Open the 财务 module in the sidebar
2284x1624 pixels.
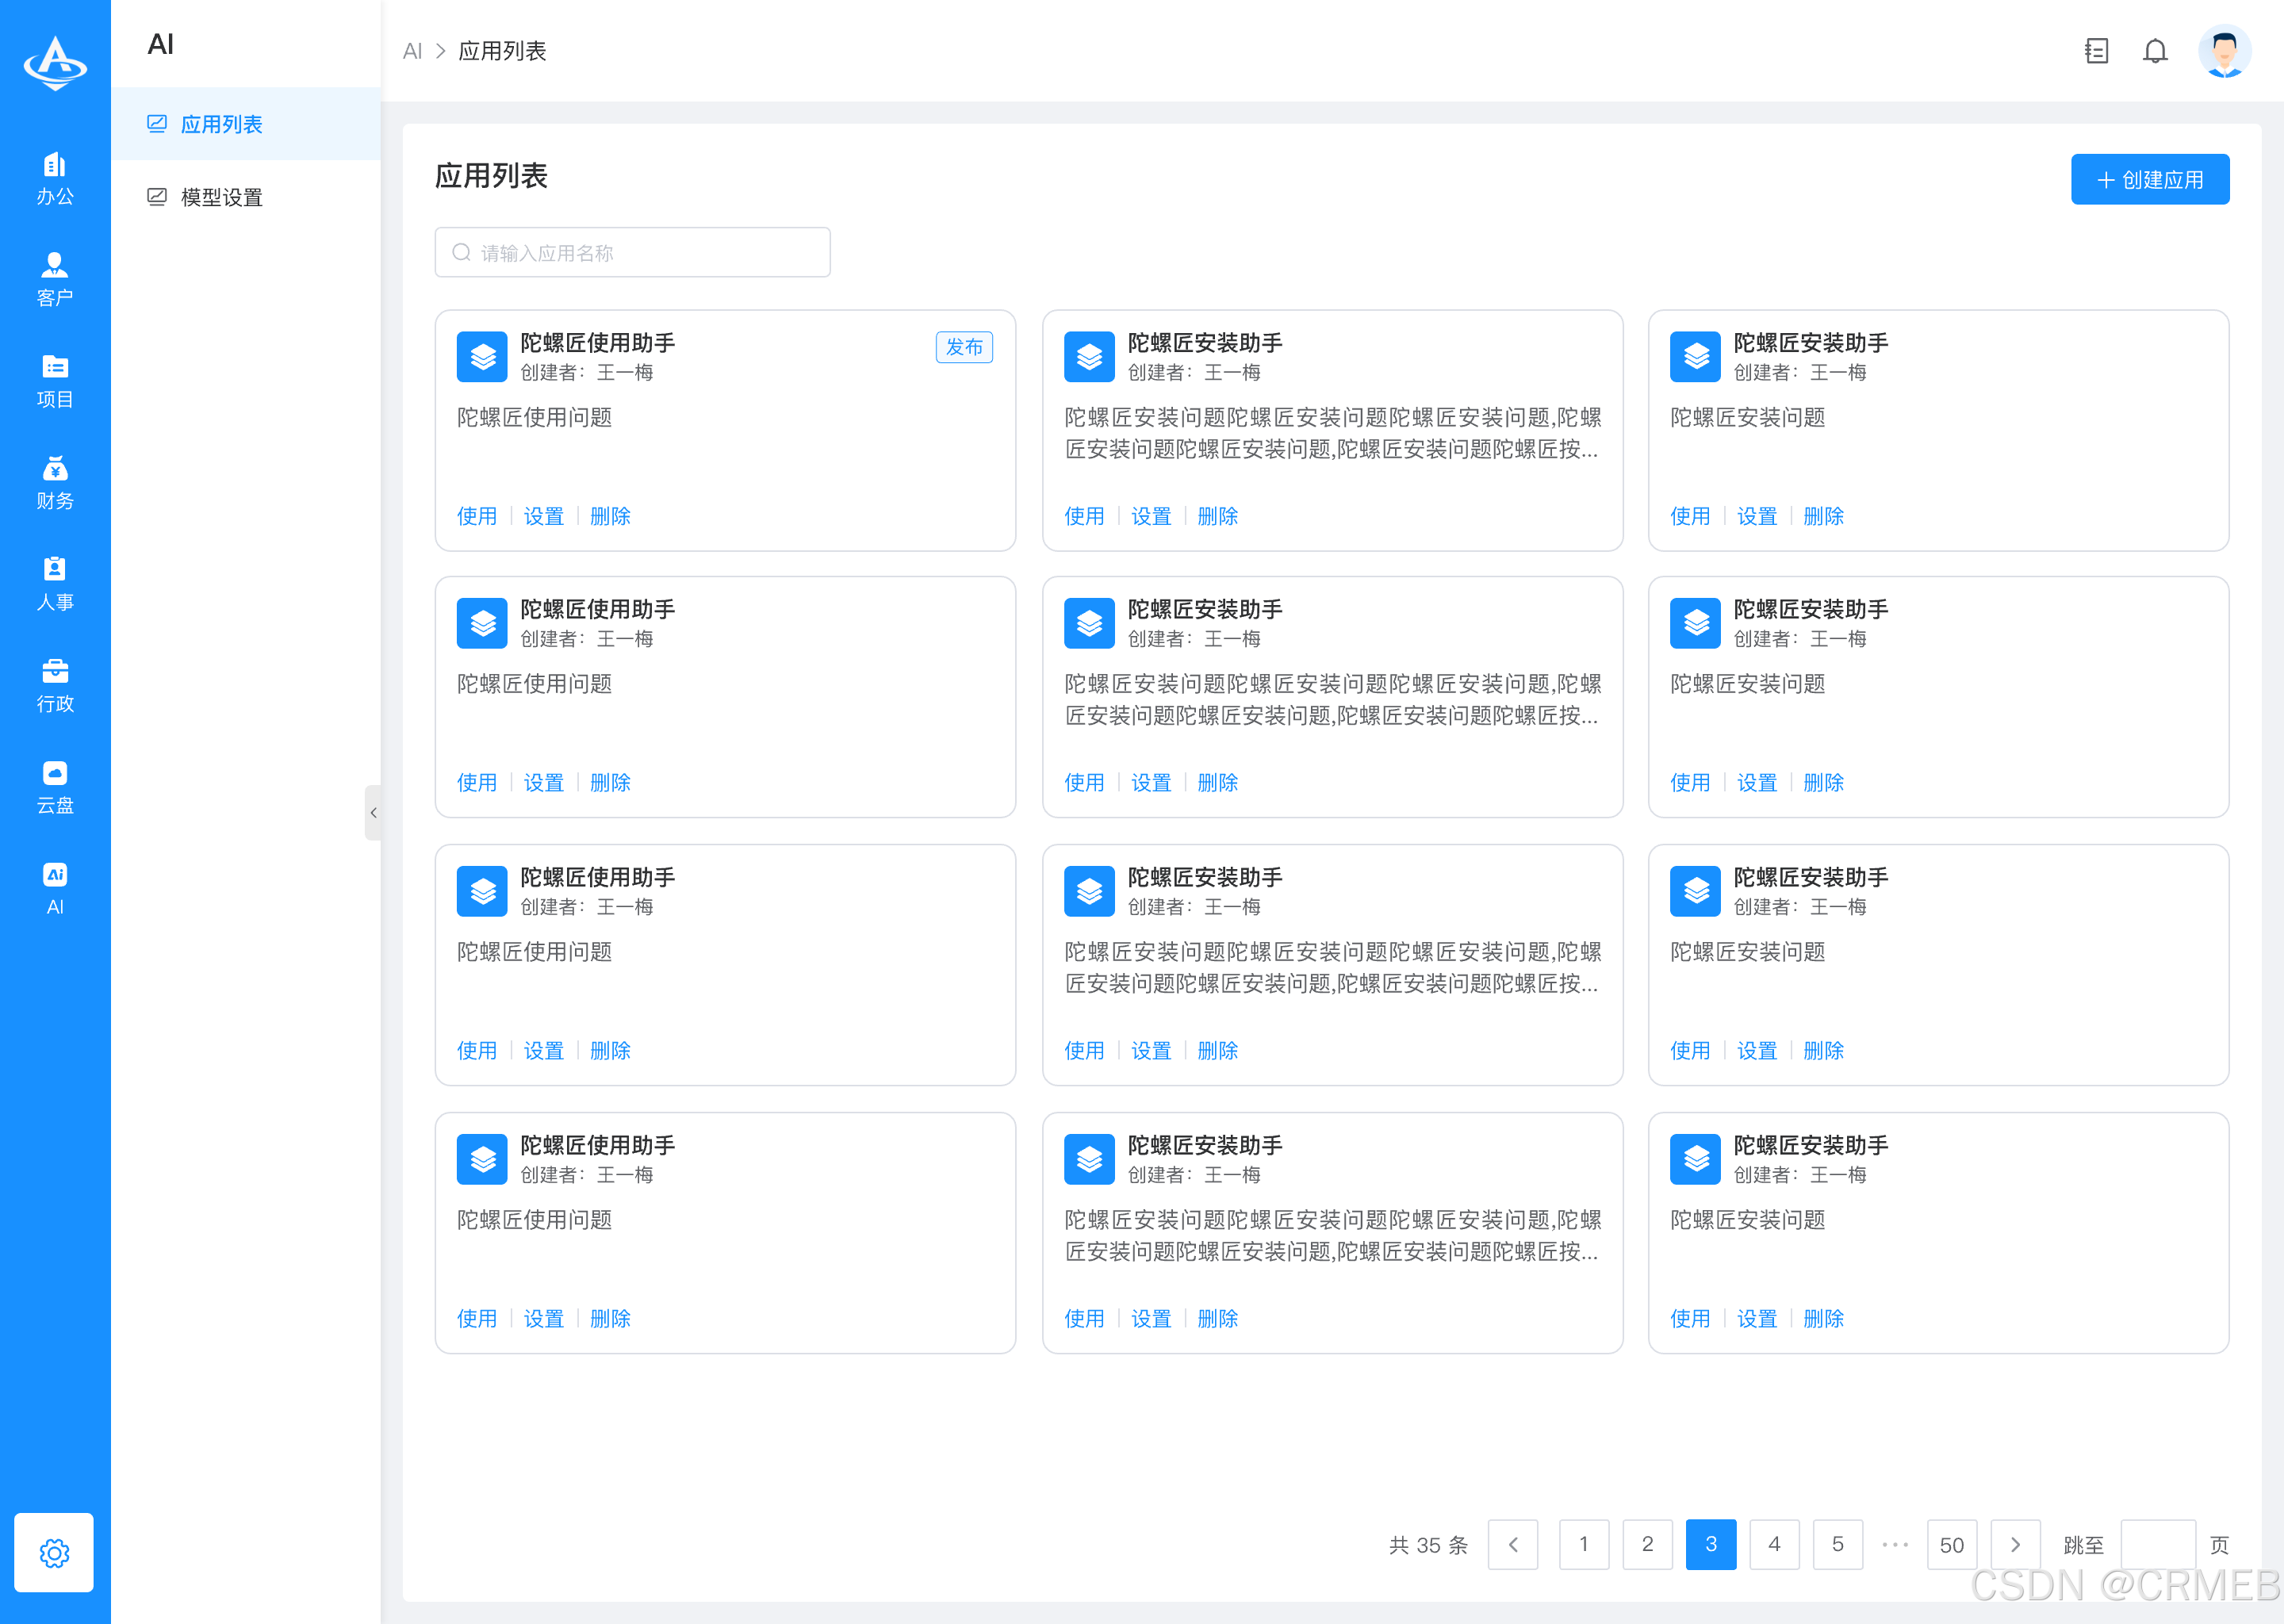pos(54,483)
